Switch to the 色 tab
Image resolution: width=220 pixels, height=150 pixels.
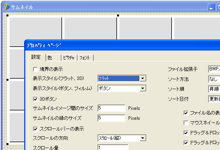click(x=54, y=58)
